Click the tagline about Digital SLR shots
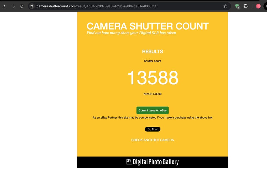Viewport: 267px width, 174px height. click(131, 33)
